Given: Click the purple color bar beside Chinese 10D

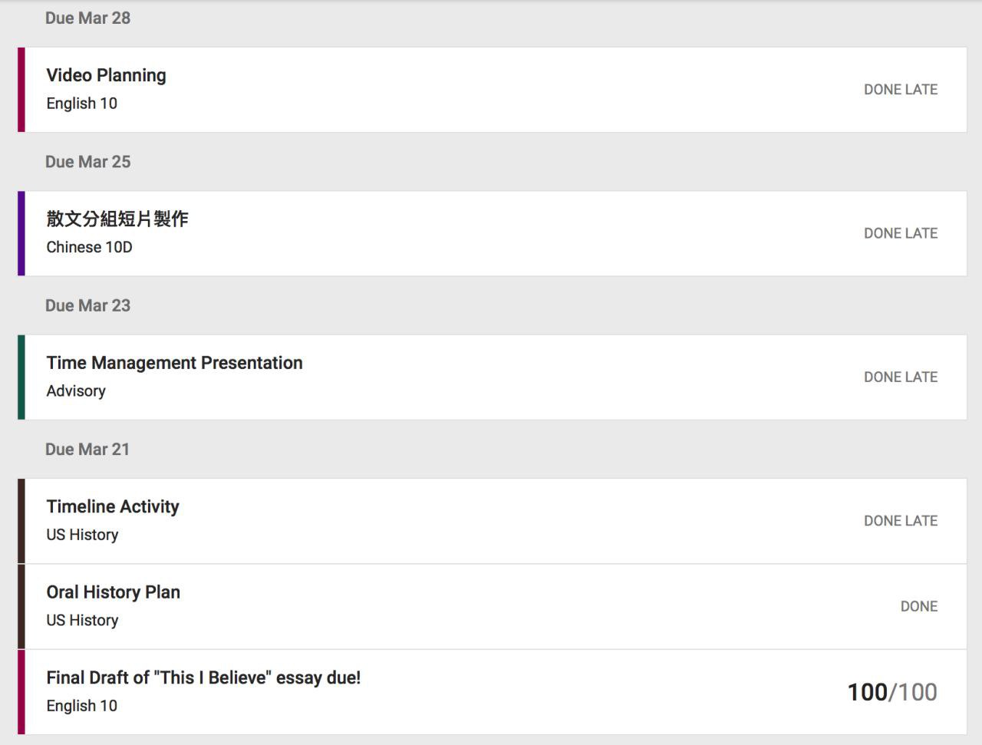Looking at the screenshot, I should (21, 233).
